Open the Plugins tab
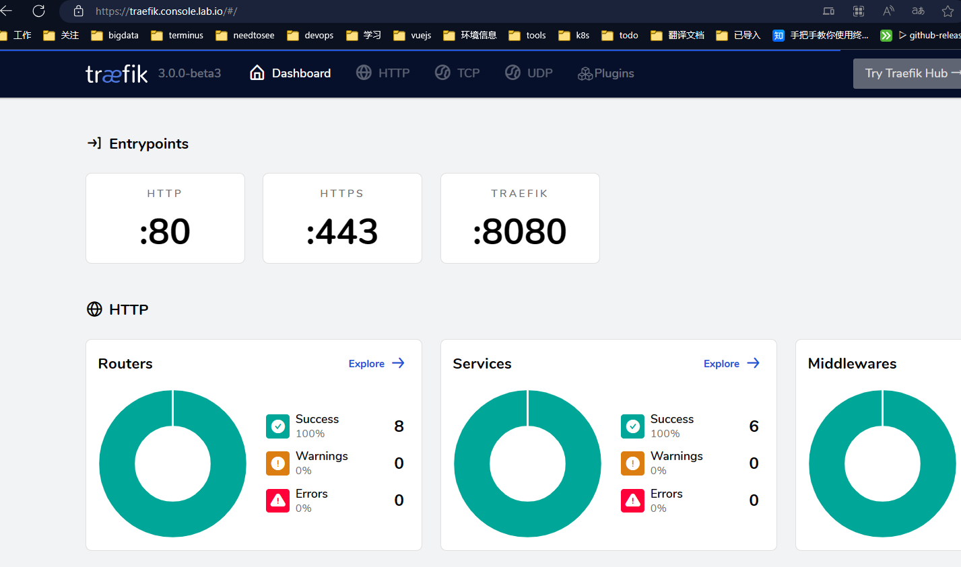The width and height of the screenshot is (961, 567). tap(606, 73)
